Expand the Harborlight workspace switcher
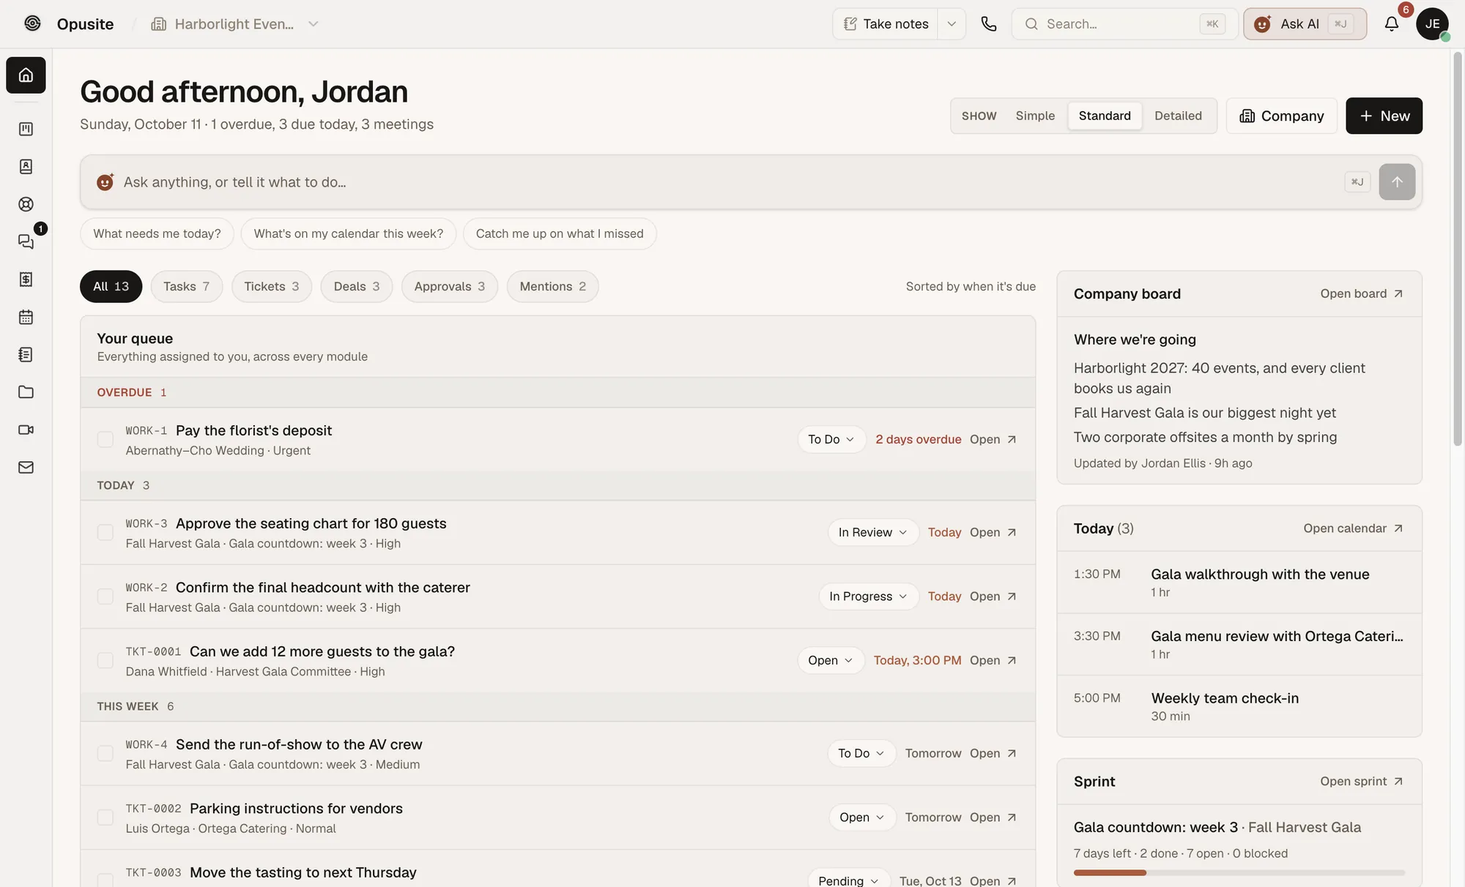Screen dimensions: 1465x887 tap(235, 24)
